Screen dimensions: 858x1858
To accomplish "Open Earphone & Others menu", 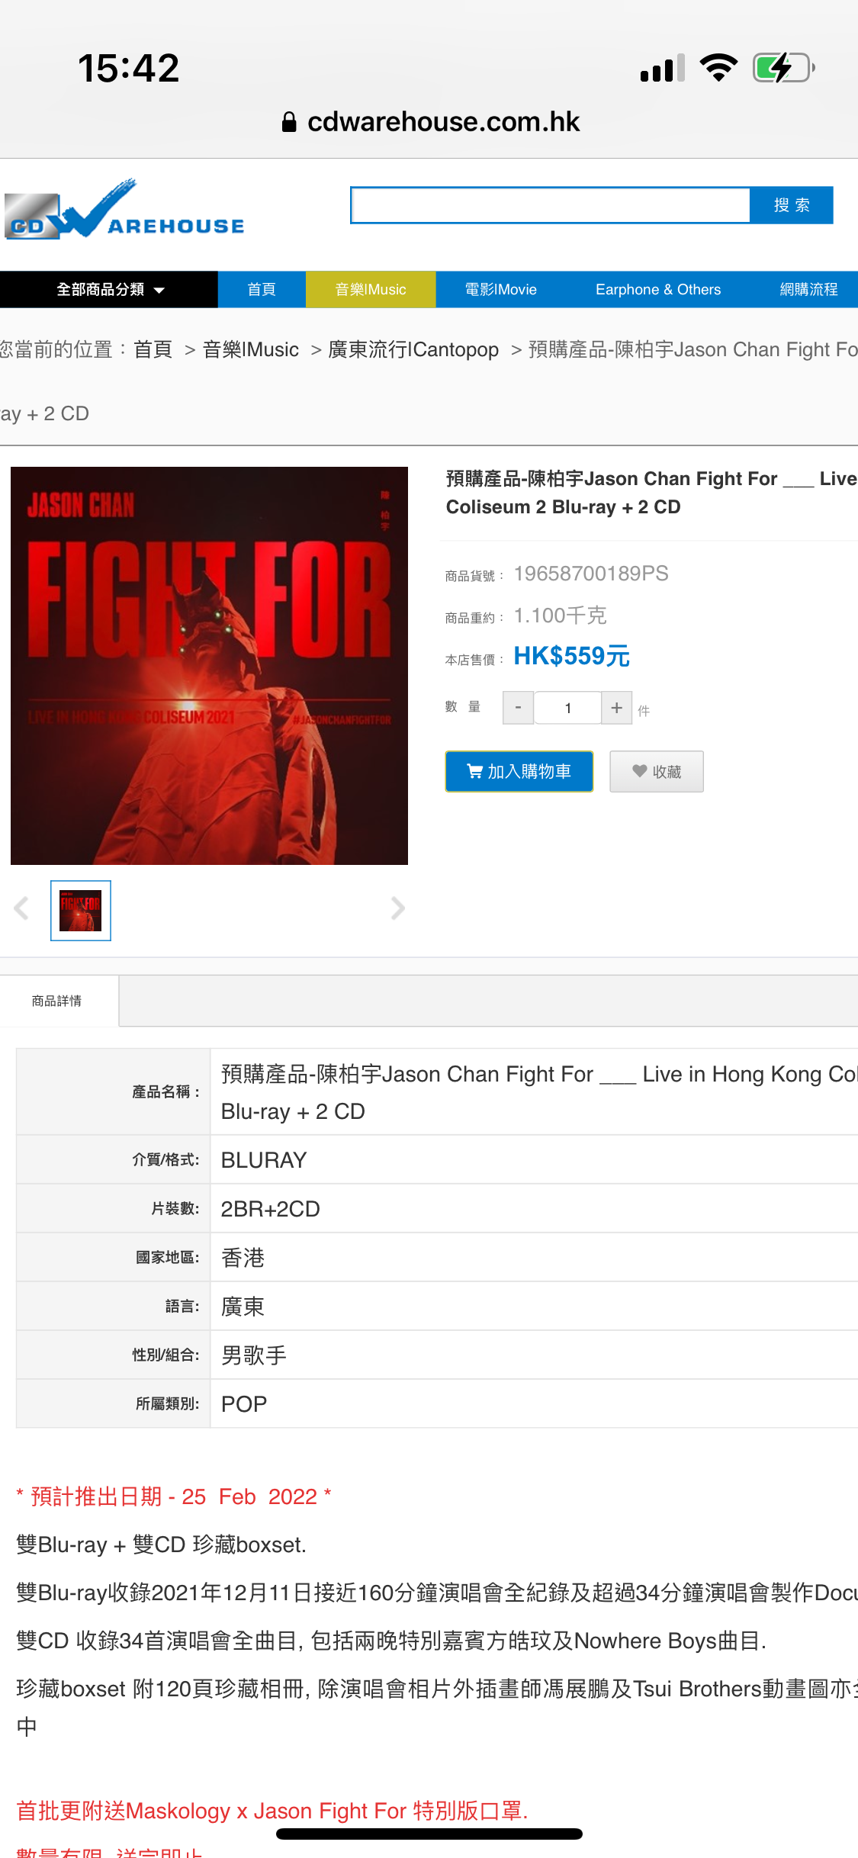I will pos(658,290).
